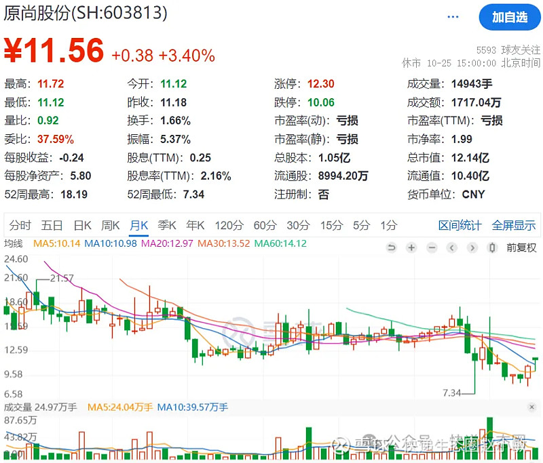Viewport: 543px width, 463px height.
Task: Switch to the 60分 interval tab
Action: [x=265, y=226]
